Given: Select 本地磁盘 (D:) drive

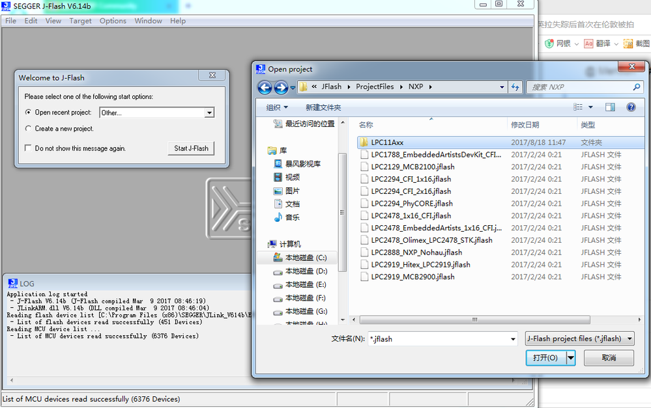Looking at the screenshot, I should point(300,271).
